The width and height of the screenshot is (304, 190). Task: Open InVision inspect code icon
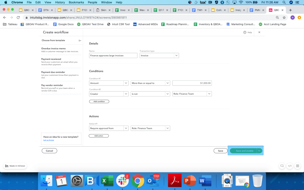(x=290, y=166)
